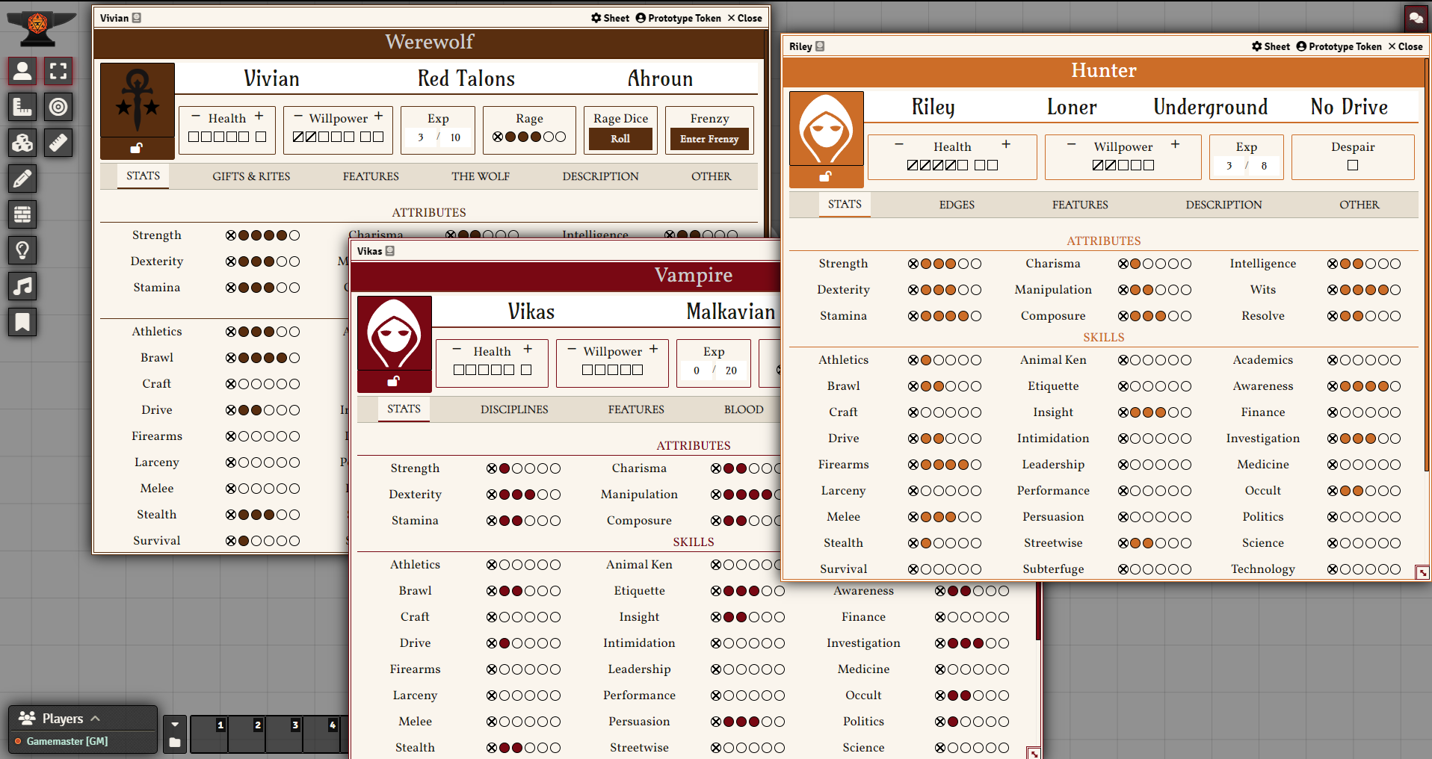This screenshot has height=759, width=1432.
Task: Open Sheet settings in Vivian window
Action: 610,18
